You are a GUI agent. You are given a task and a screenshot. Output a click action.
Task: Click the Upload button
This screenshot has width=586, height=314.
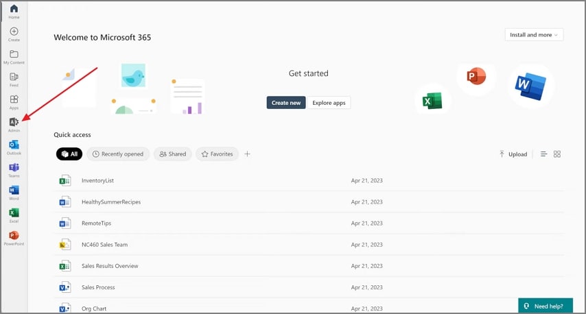pyautogui.click(x=513, y=154)
